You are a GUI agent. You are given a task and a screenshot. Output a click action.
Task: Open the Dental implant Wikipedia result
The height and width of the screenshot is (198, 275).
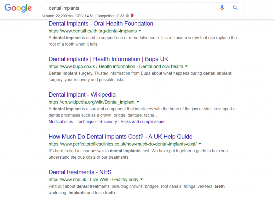pyautogui.click(x=82, y=95)
